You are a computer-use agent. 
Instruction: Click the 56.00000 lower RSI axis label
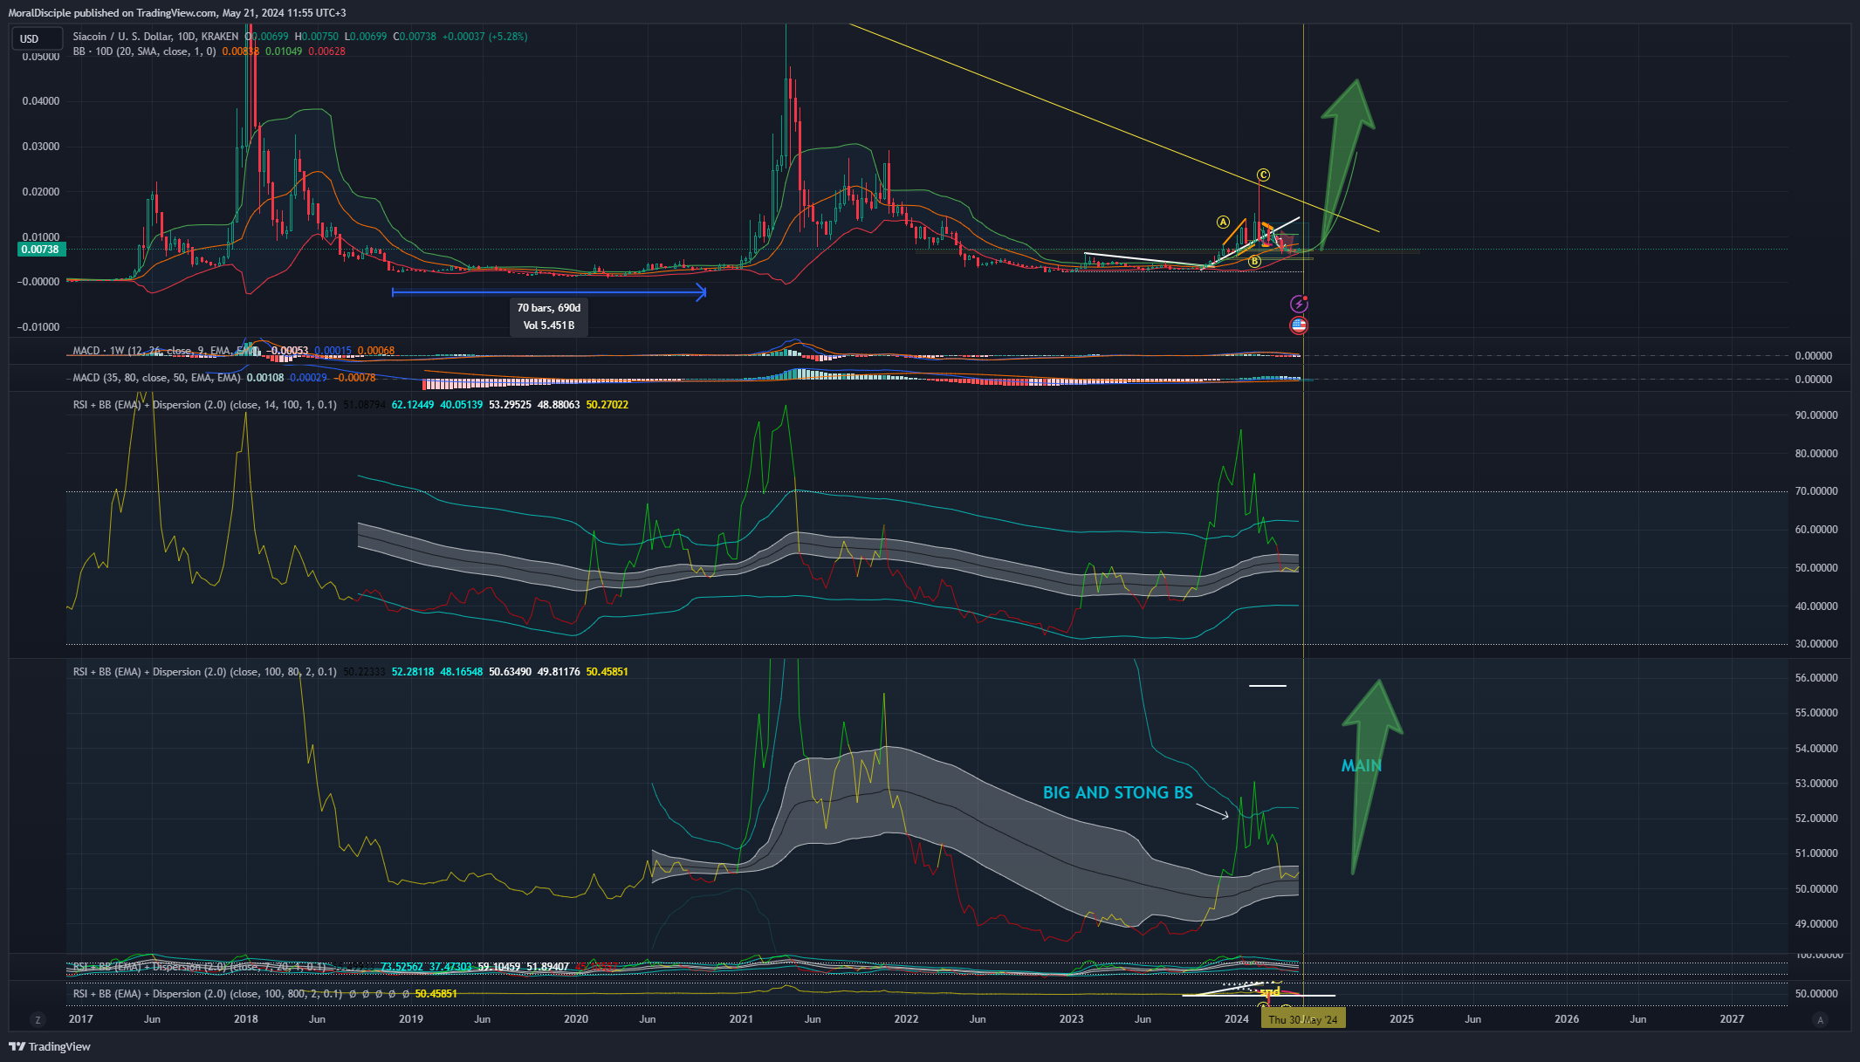click(x=1815, y=678)
